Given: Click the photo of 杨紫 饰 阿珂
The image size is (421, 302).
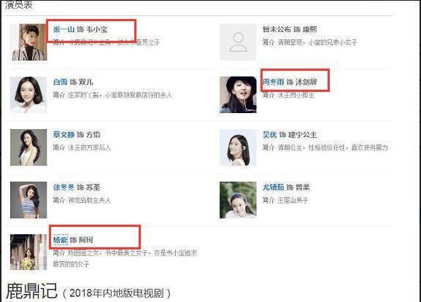Looking at the screenshot, I should click(x=28, y=252).
